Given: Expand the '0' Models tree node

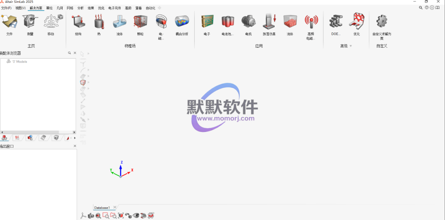Looking at the screenshot, I should (x=8, y=62).
